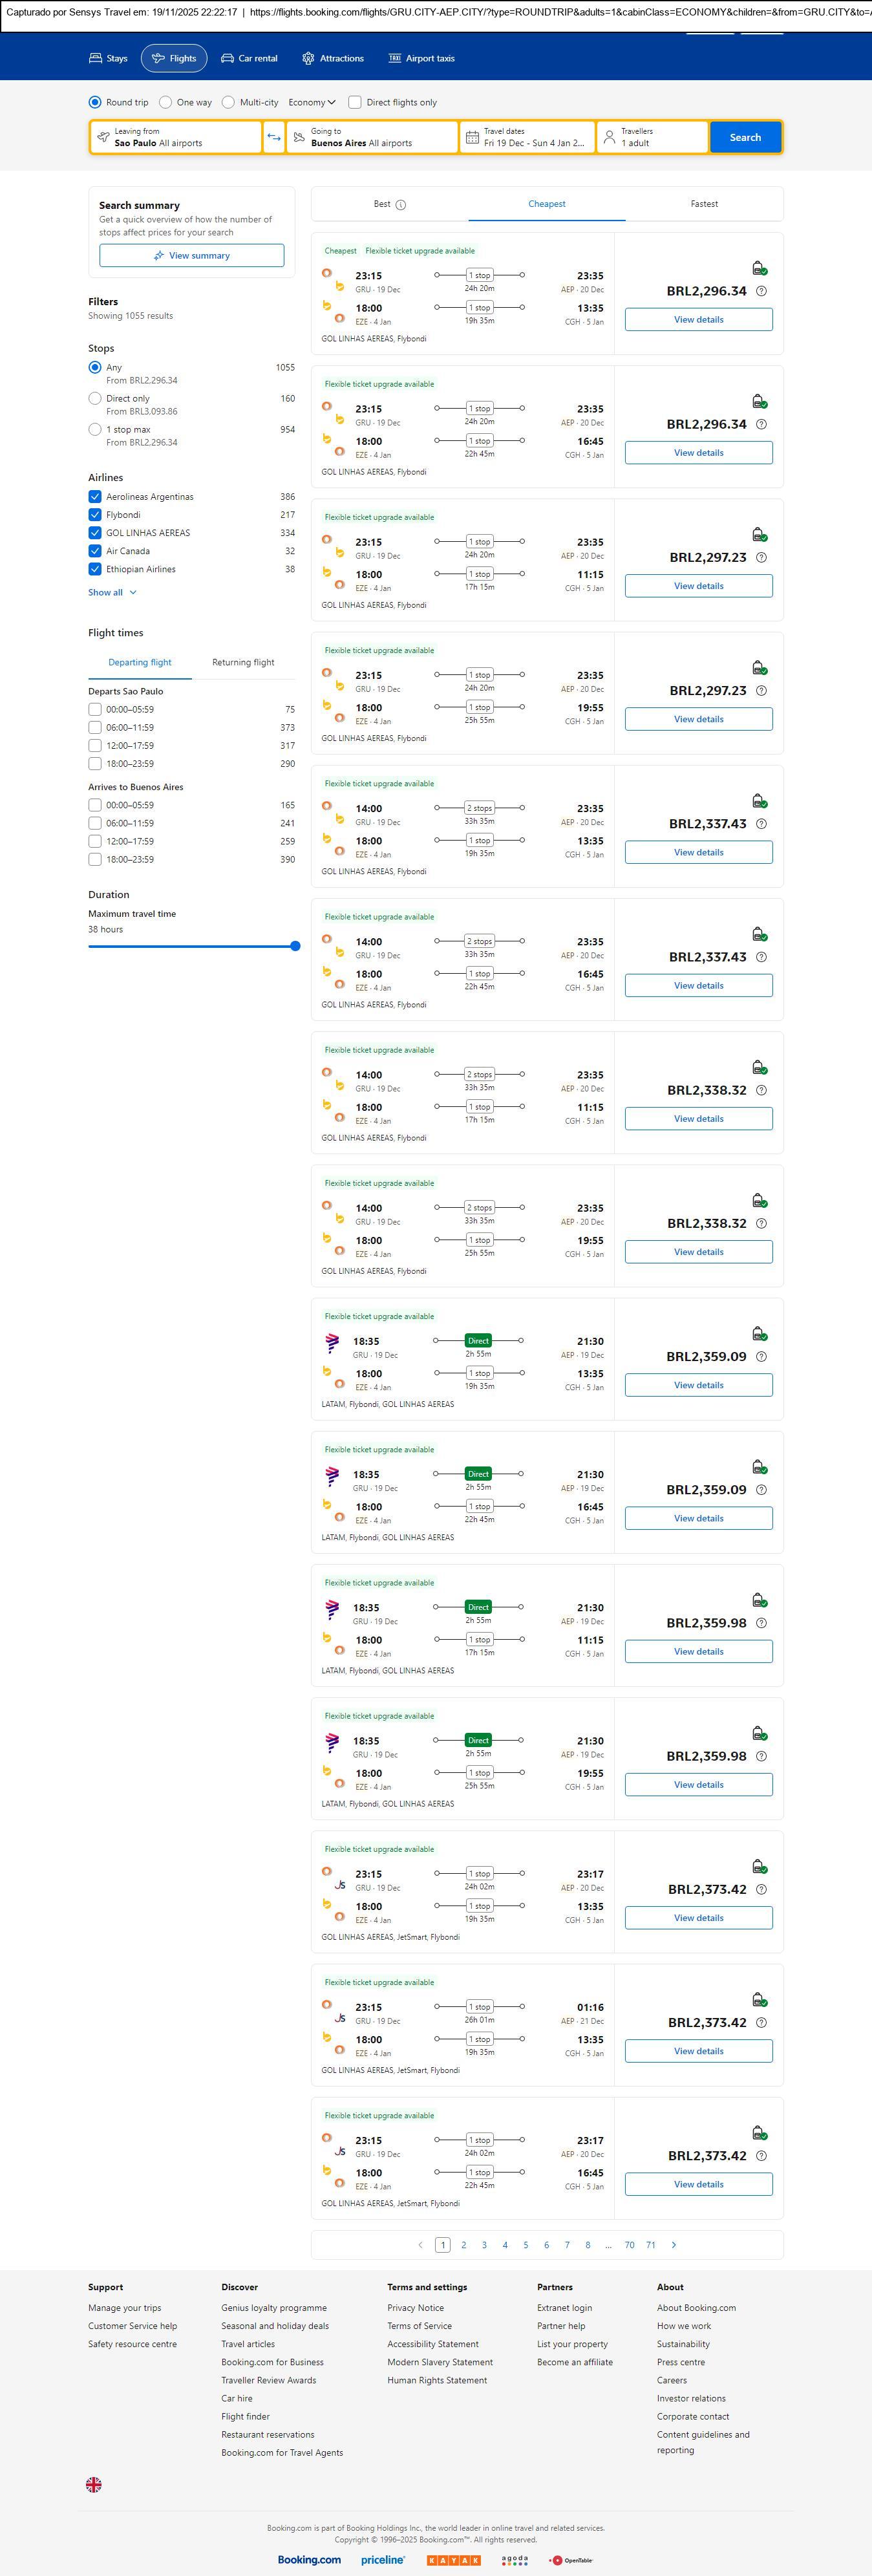Select the One way radio button
Viewport: 872px width, 2576px height.
pyautogui.click(x=166, y=102)
